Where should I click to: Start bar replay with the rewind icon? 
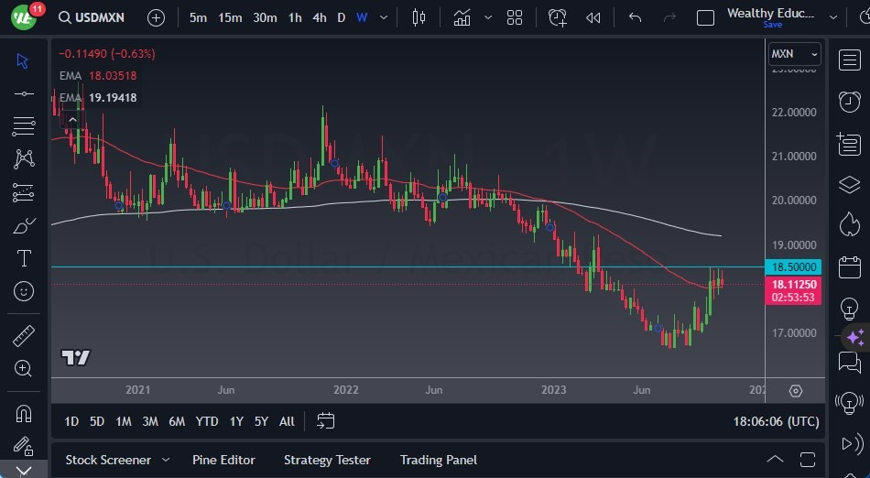point(593,17)
